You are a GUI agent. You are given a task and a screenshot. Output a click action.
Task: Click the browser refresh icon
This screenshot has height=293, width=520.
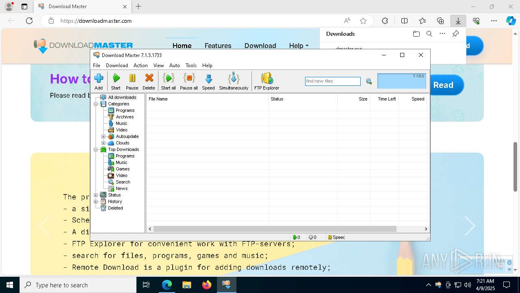coord(29,21)
